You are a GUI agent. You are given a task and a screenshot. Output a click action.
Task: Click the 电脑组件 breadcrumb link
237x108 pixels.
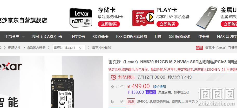point(14,48)
